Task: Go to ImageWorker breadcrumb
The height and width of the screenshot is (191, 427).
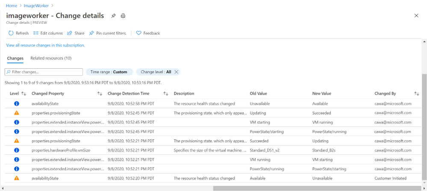Action: click(x=36, y=6)
